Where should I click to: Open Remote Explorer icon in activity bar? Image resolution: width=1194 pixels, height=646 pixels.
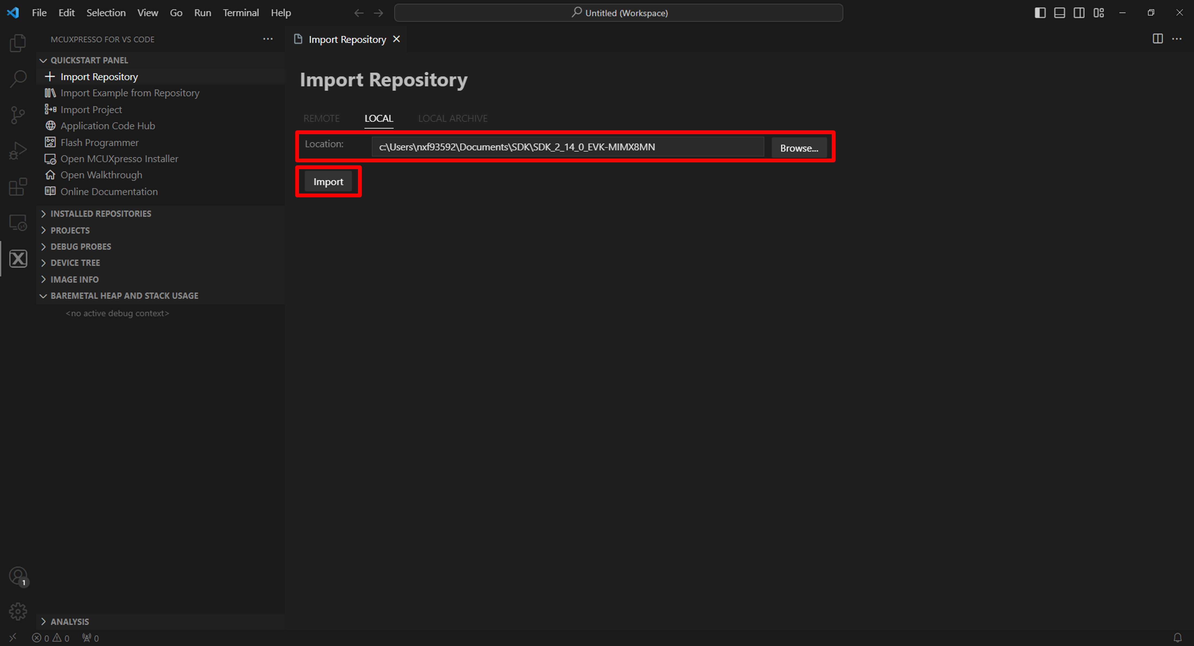pos(18,223)
